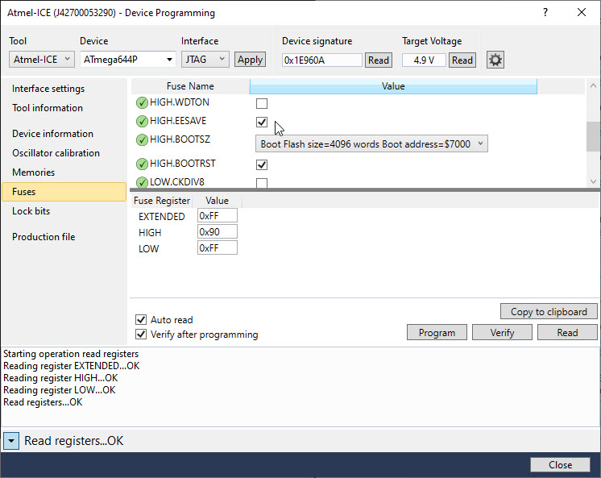Click the fuse list scroll up arrow
The image size is (601, 478).
point(593,85)
